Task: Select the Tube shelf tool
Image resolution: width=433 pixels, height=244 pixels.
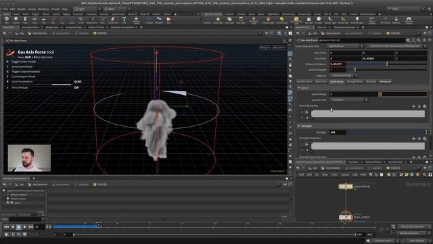Action: tap(25, 20)
